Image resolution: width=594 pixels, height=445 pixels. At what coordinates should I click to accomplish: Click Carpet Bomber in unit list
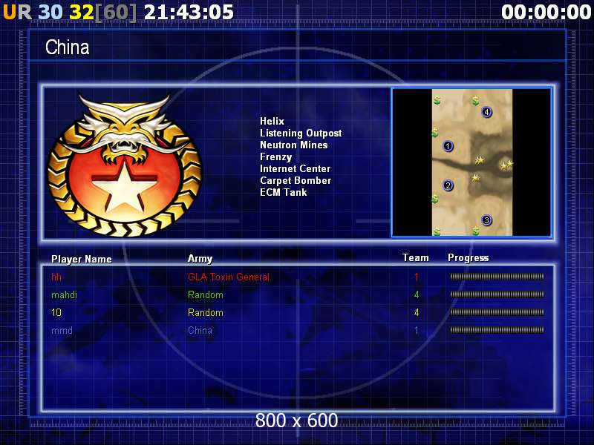click(x=296, y=180)
